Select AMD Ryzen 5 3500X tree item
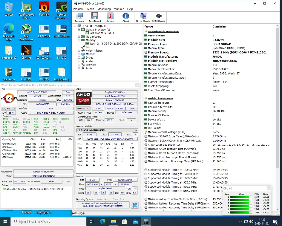Screen dimensions: 282x226 pos(102,33)
